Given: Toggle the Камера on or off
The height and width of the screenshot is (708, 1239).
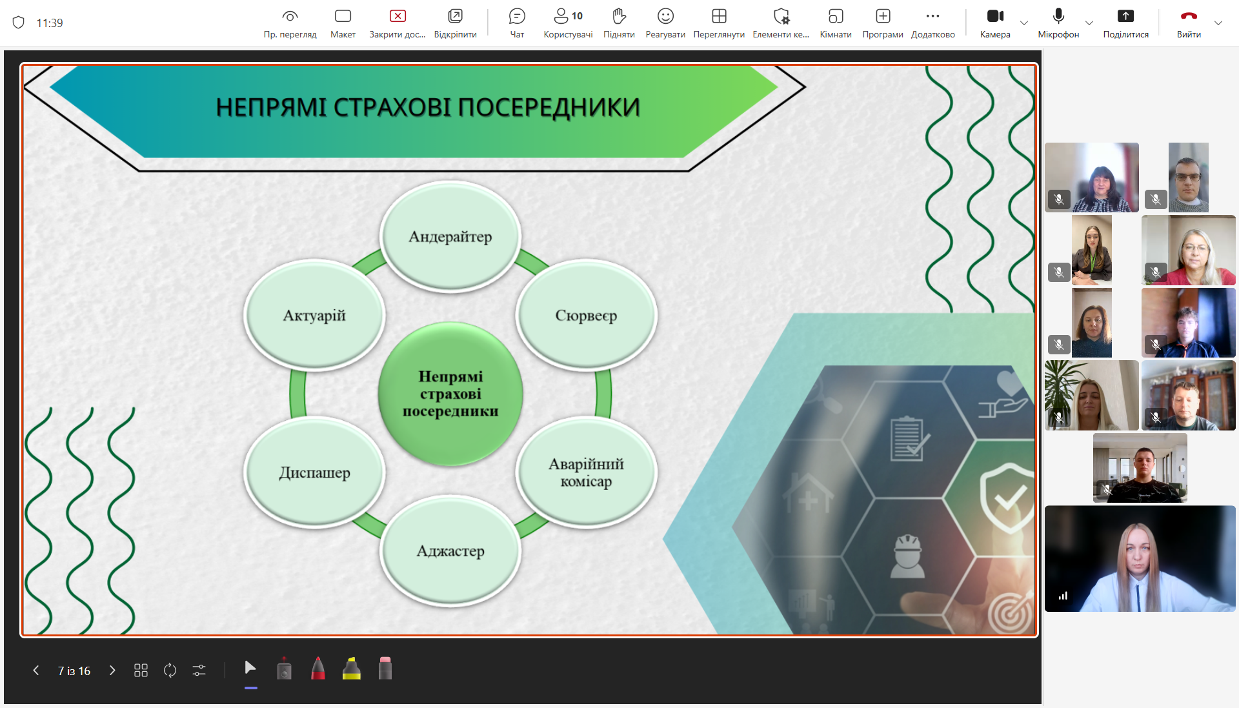Looking at the screenshot, I should pyautogui.click(x=995, y=23).
